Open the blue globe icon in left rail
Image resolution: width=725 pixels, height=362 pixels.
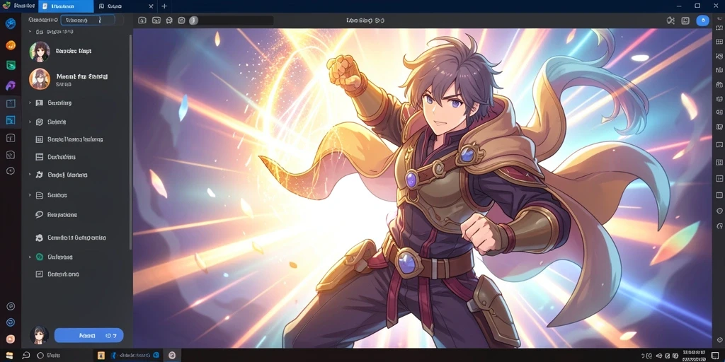point(10,23)
